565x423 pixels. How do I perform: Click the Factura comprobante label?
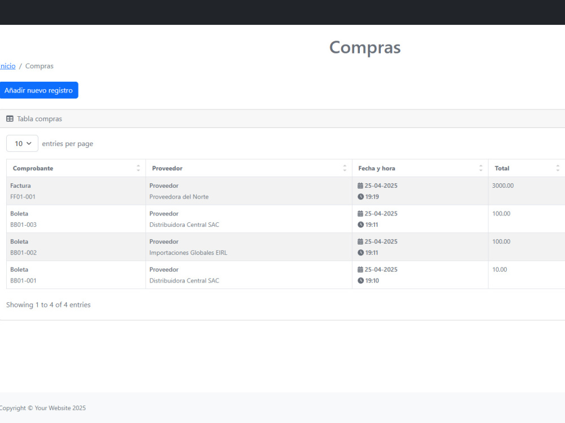[x=20, y=186]
